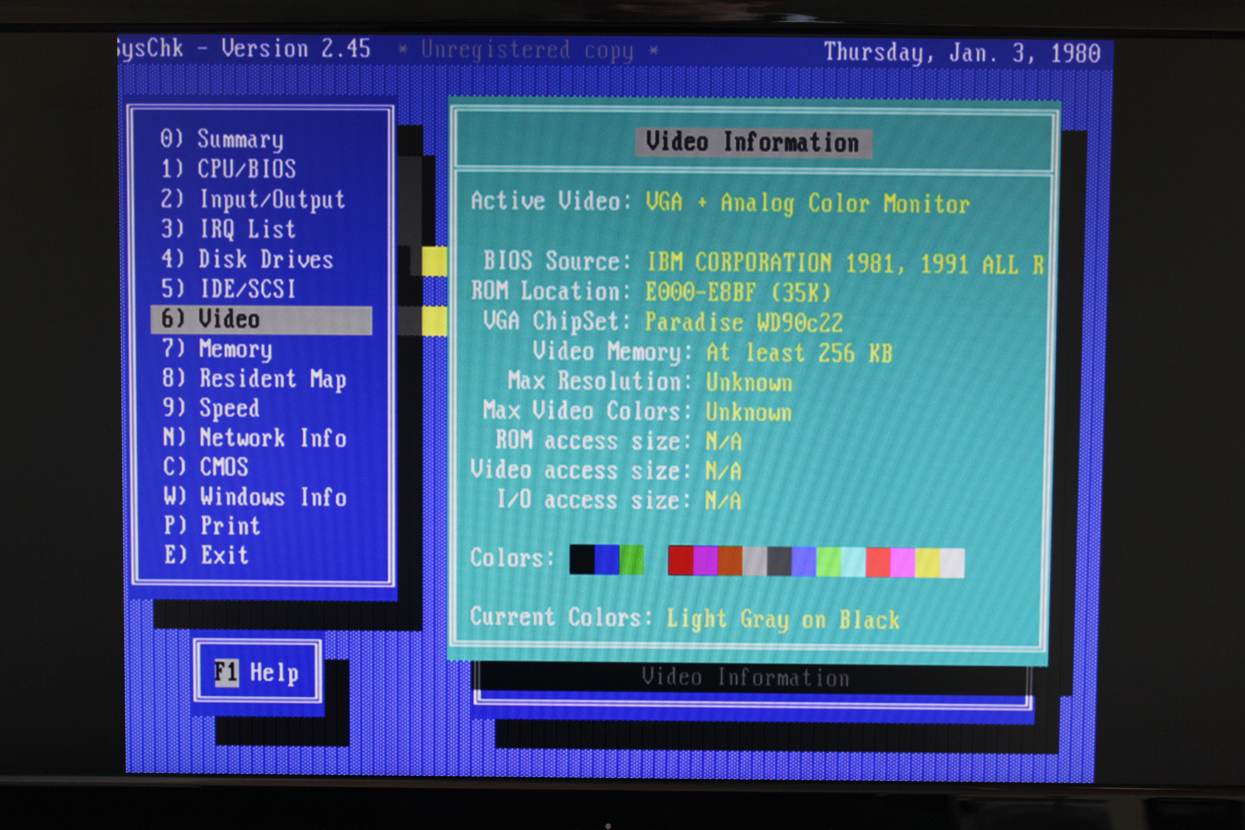Click the 'Light Gray on Black' current colors value

click(x=783, y=619)
